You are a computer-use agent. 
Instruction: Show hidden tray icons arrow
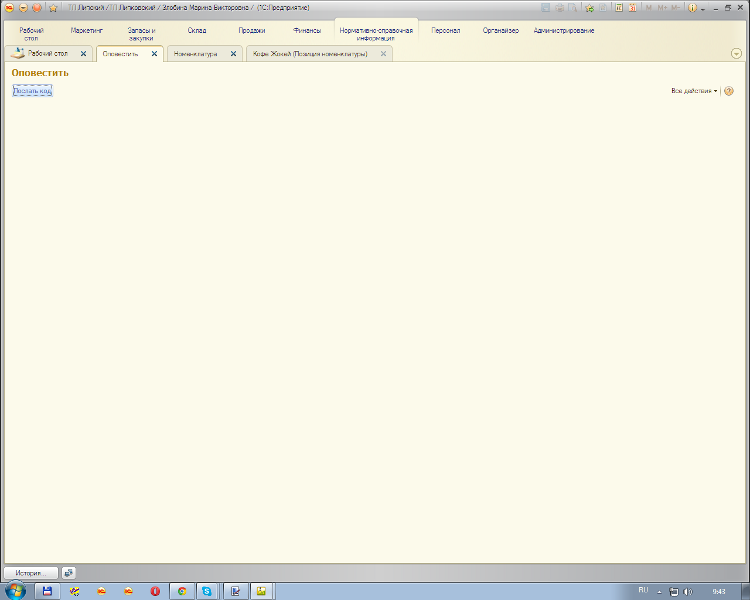(x=660, y=592)
